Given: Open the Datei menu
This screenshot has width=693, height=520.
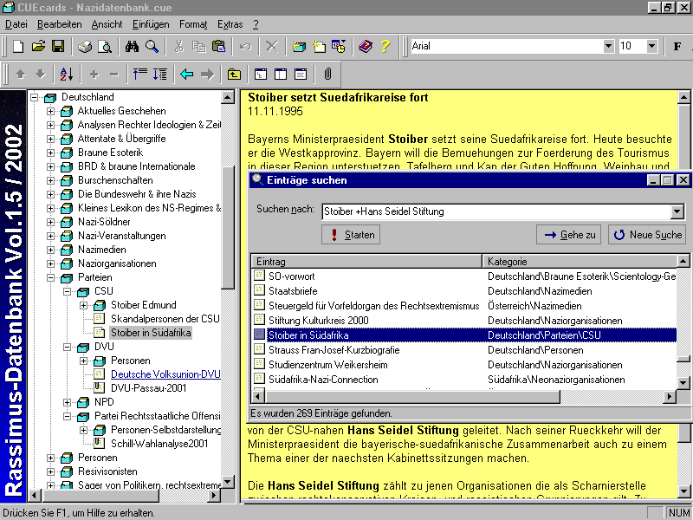Looking at the screenshot, I should point(16,24).
